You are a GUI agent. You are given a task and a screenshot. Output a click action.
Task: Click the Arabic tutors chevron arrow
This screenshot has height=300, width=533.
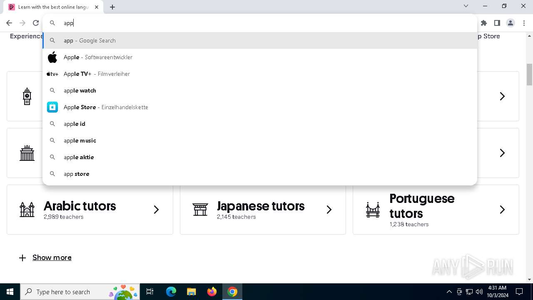156,210
